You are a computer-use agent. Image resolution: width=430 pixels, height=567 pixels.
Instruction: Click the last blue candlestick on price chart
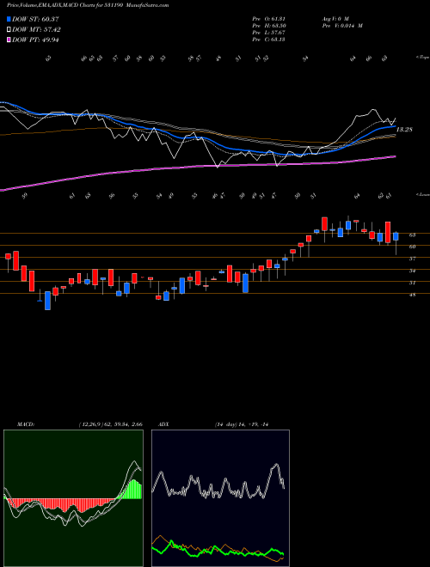click(x=396, y=236)
